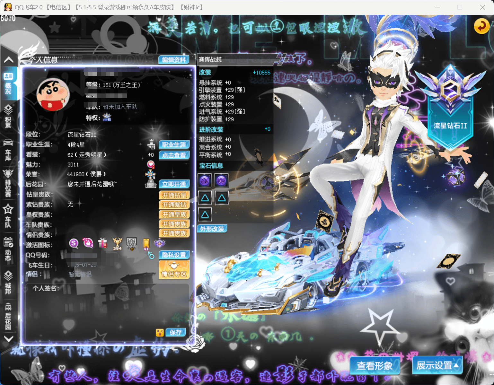Click the 暂无情侣 text
Screen dimensions: 494x385
pyautogui.click(x=80, y=274)
